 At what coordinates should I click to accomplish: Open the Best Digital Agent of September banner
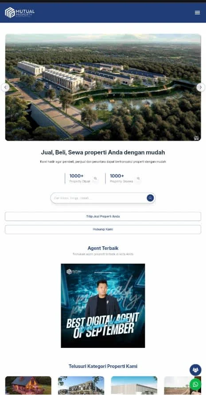coord(103,306)
